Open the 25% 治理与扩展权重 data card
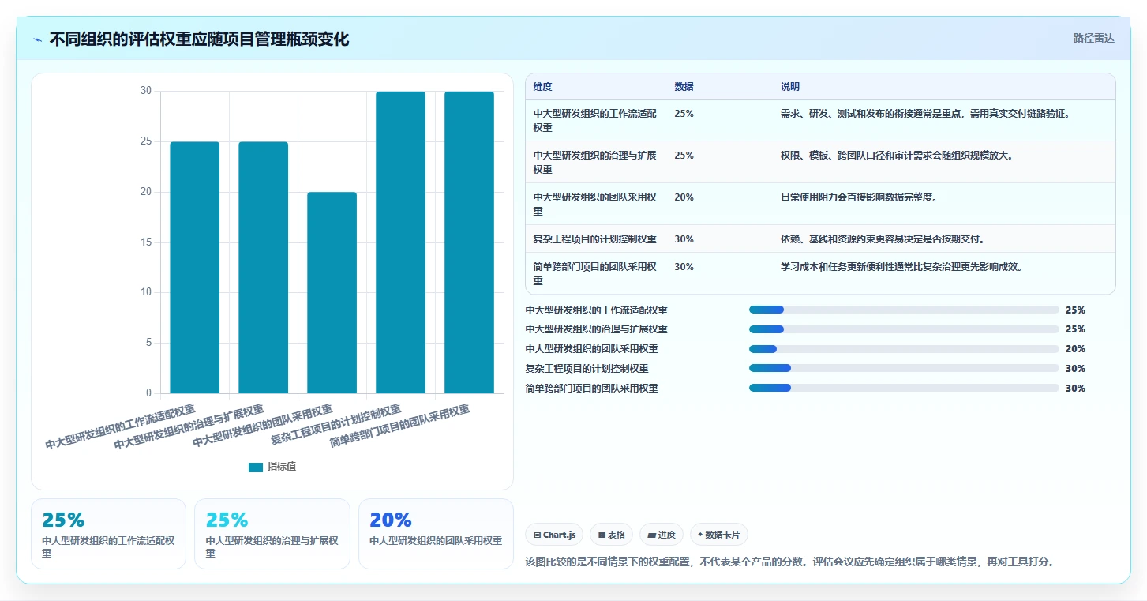Image resolution: width=1147 pixels, height=601 pixels. click(x=272, y=534)
